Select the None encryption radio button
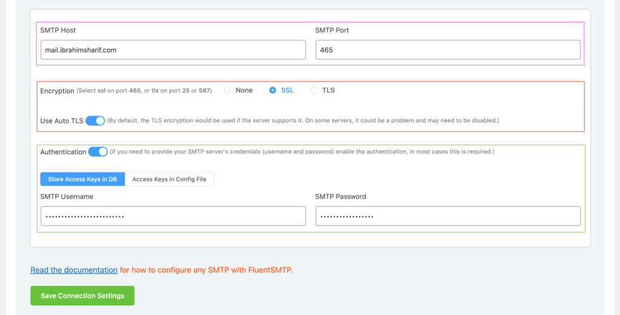620x315 pixels. (x=228, y=90)
